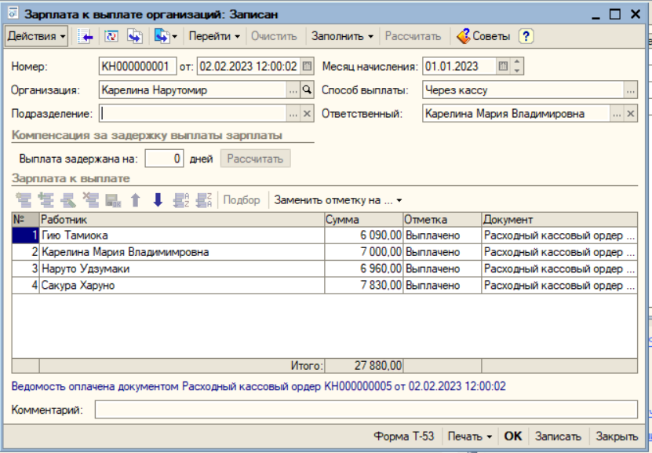652x453 pixels.
Task: Click Рассчитать button next to дней
Action: tap(255, 159)
